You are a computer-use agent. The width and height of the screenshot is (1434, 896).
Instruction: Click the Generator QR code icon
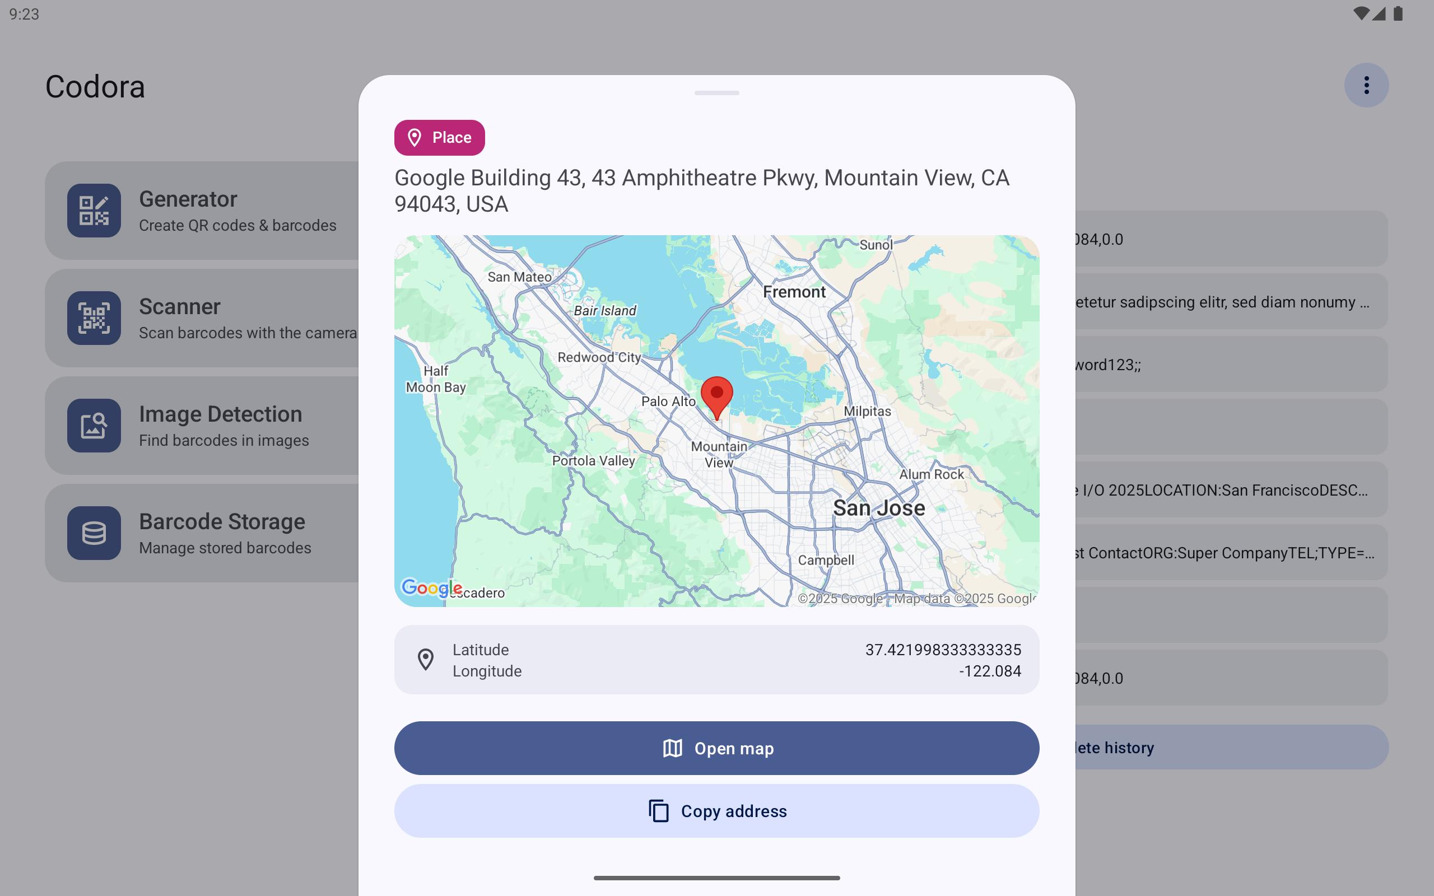[94, 211]
